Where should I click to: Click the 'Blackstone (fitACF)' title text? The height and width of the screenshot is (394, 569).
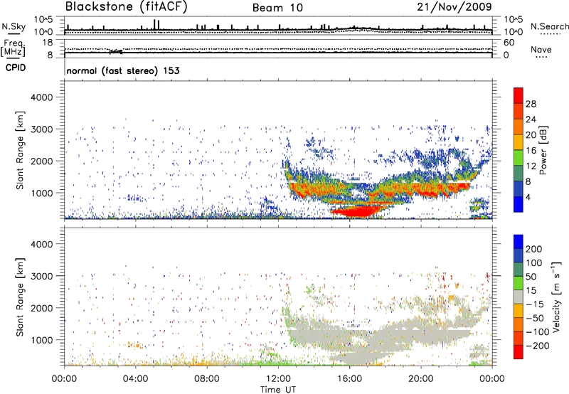point(127,7)
